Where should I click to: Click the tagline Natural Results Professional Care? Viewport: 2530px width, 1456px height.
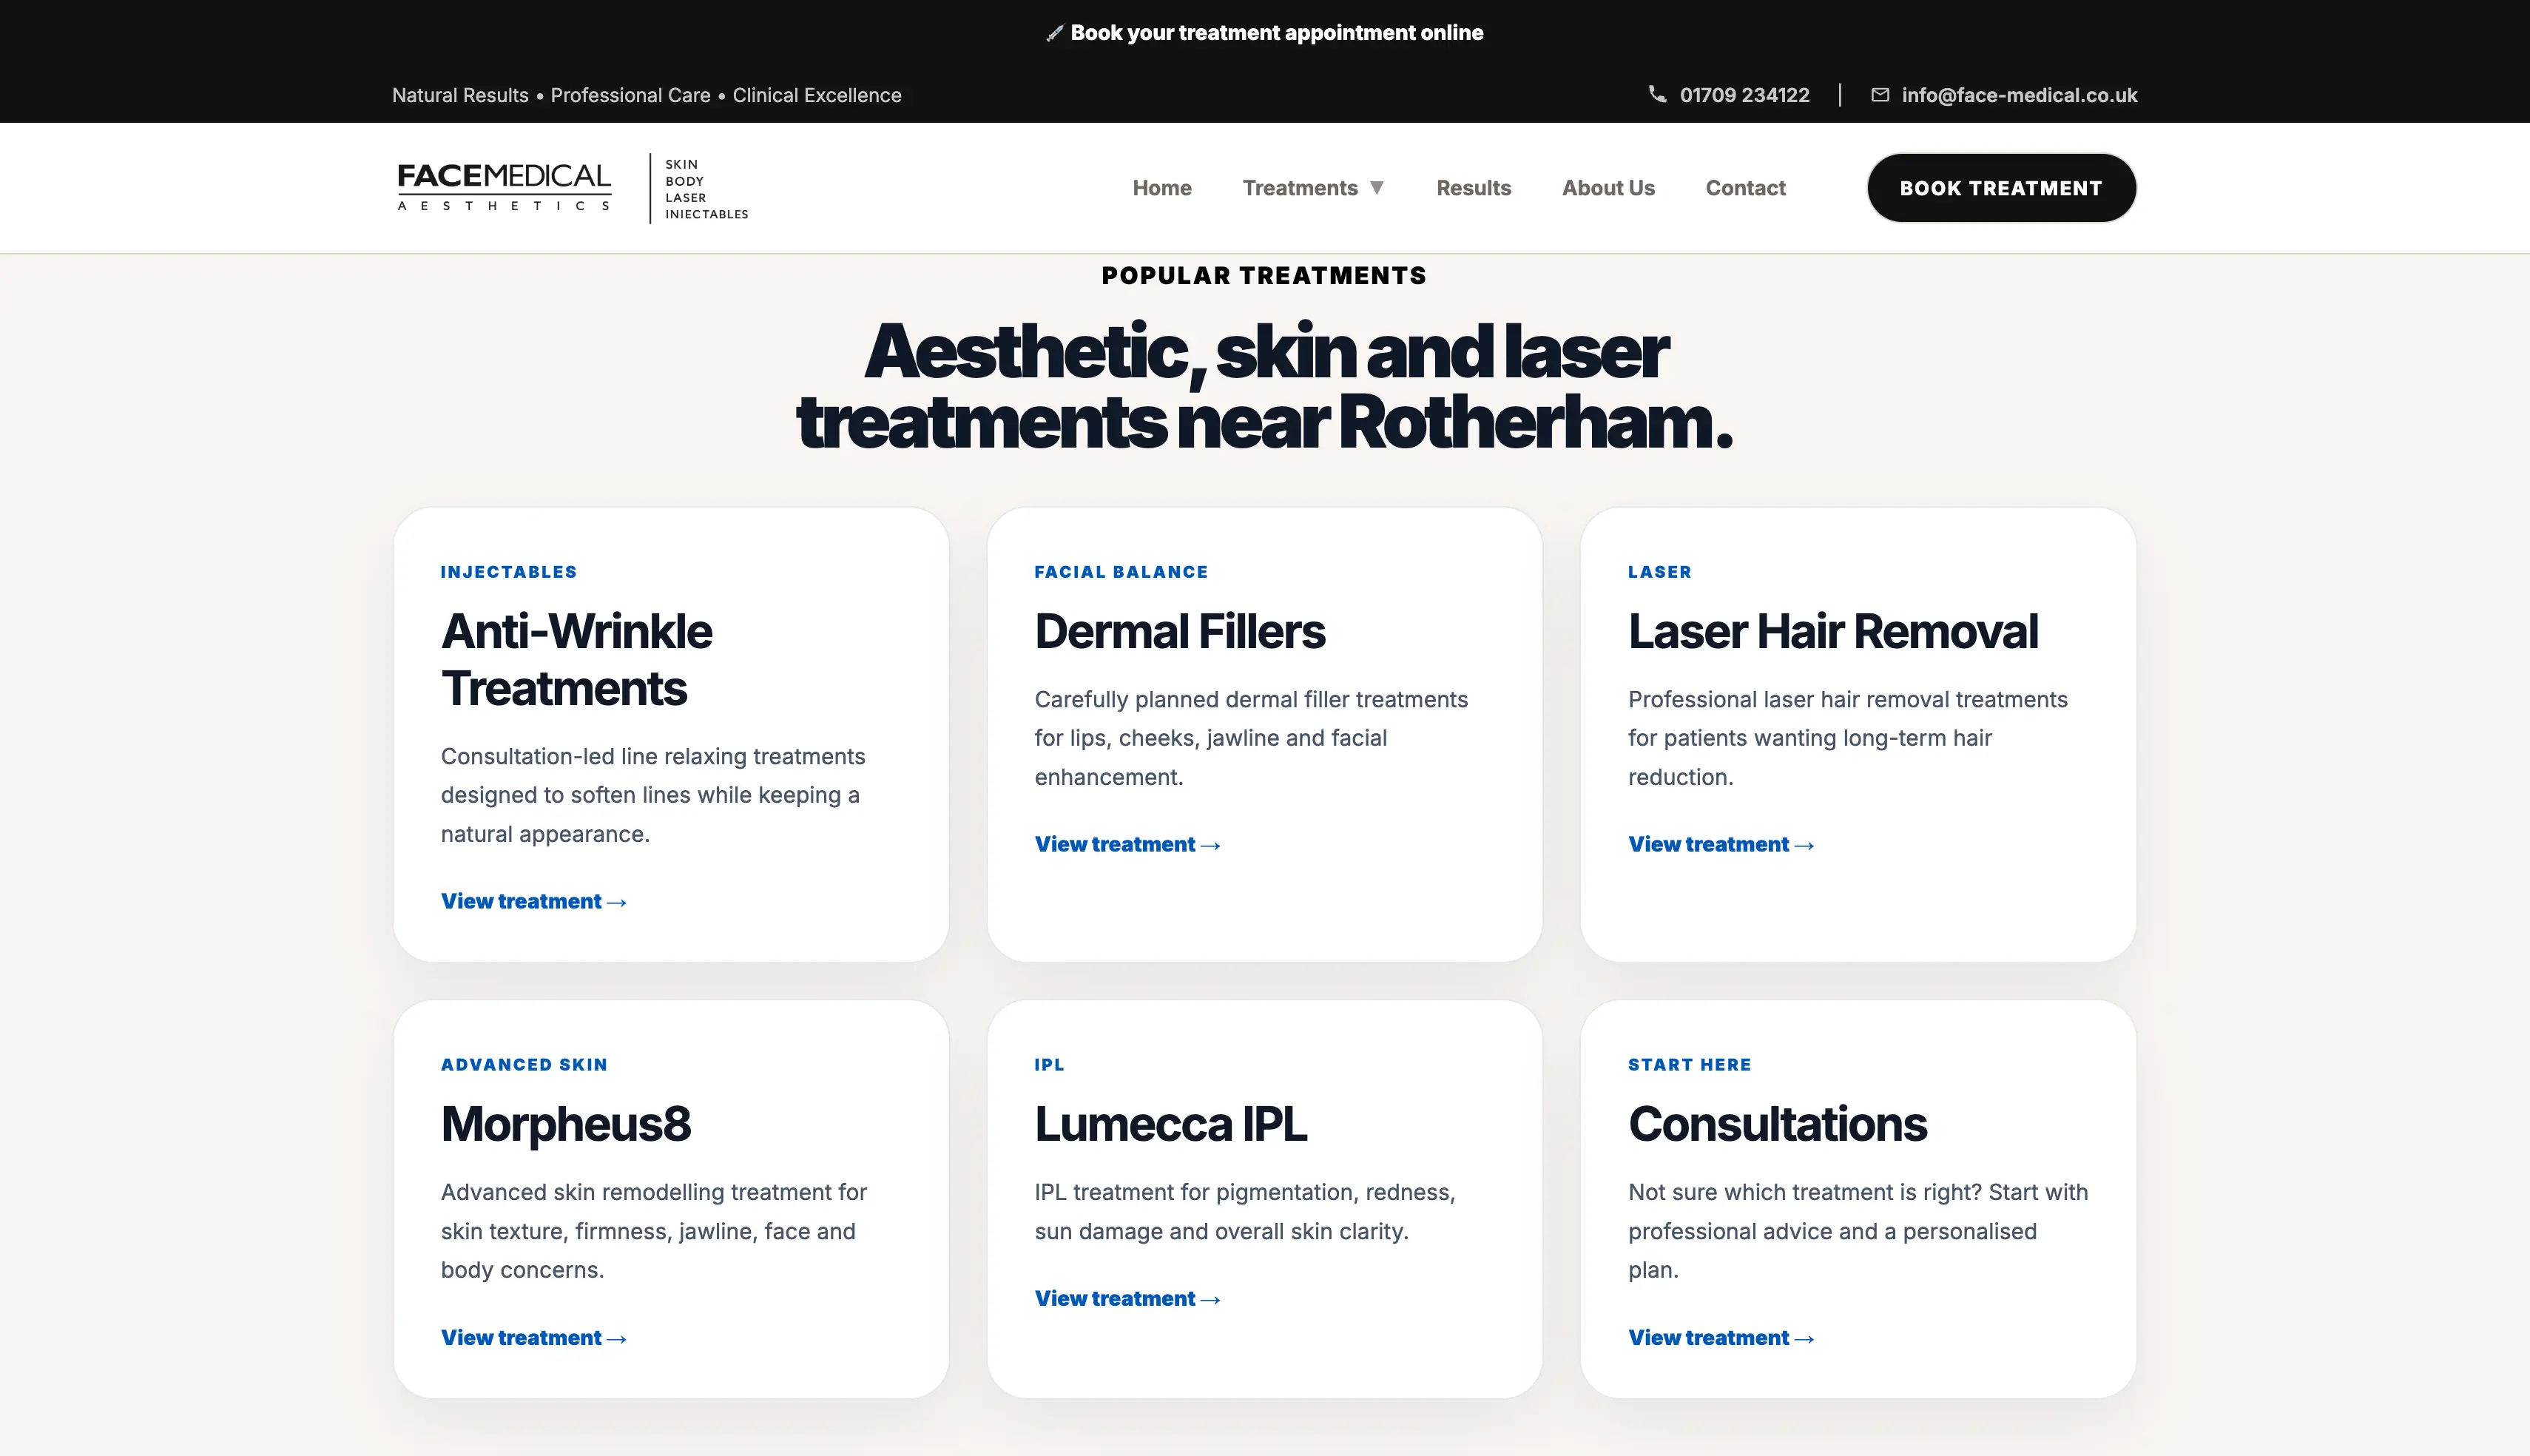tap(646, 95)
